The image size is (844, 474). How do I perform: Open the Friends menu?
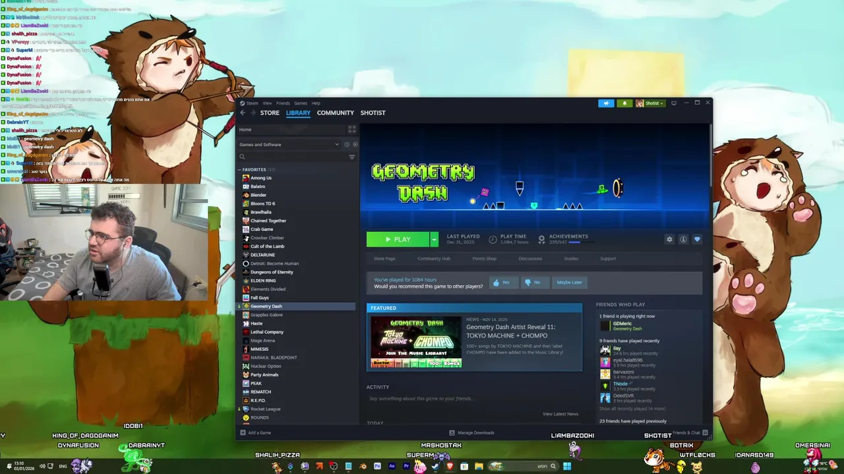pos(283,103)
